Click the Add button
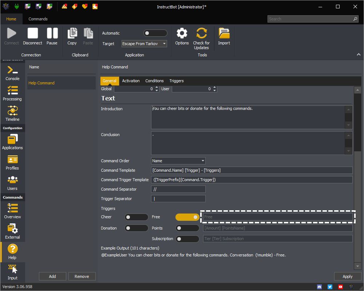The height and width of the screenshot is (291, 364). [52, 276]
